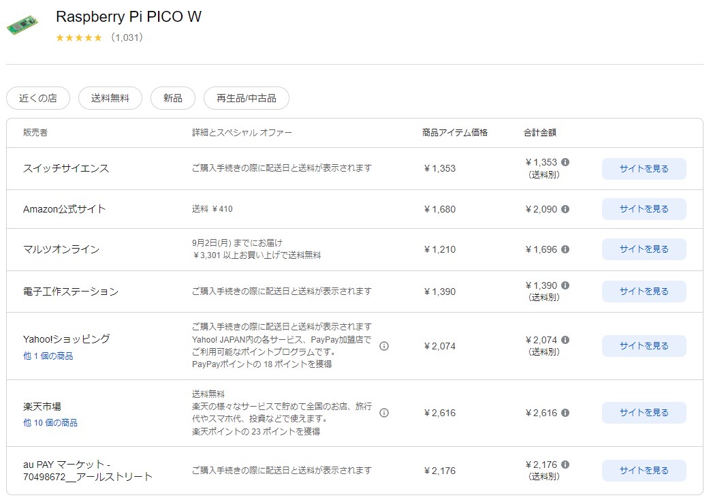Click info icon beside ¥2,074 total
Image resolution: width=711 pixels, height=502 pixels.
pos(565,340)
